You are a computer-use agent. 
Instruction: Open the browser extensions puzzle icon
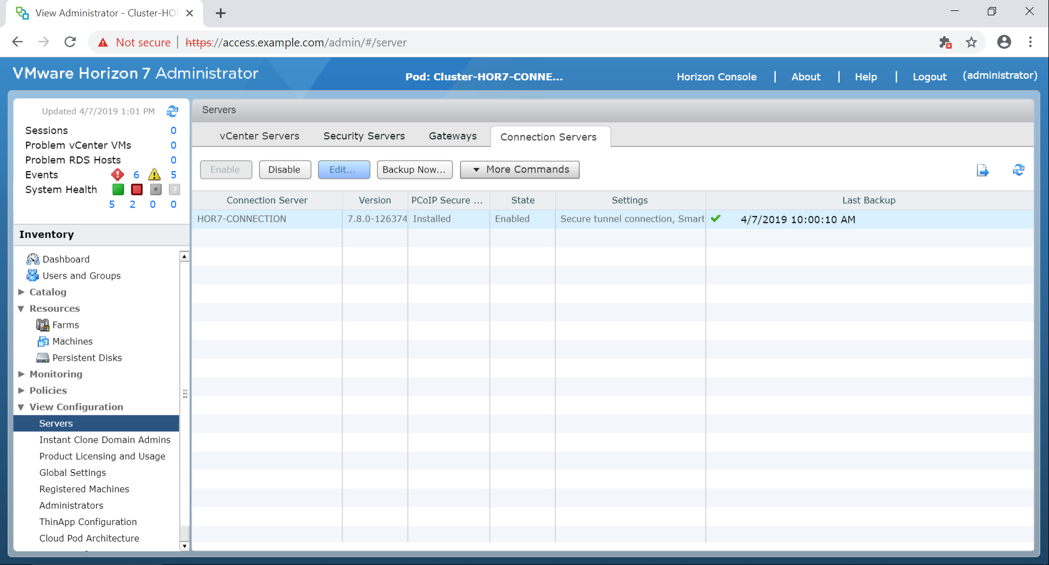(x=945, y=42)
